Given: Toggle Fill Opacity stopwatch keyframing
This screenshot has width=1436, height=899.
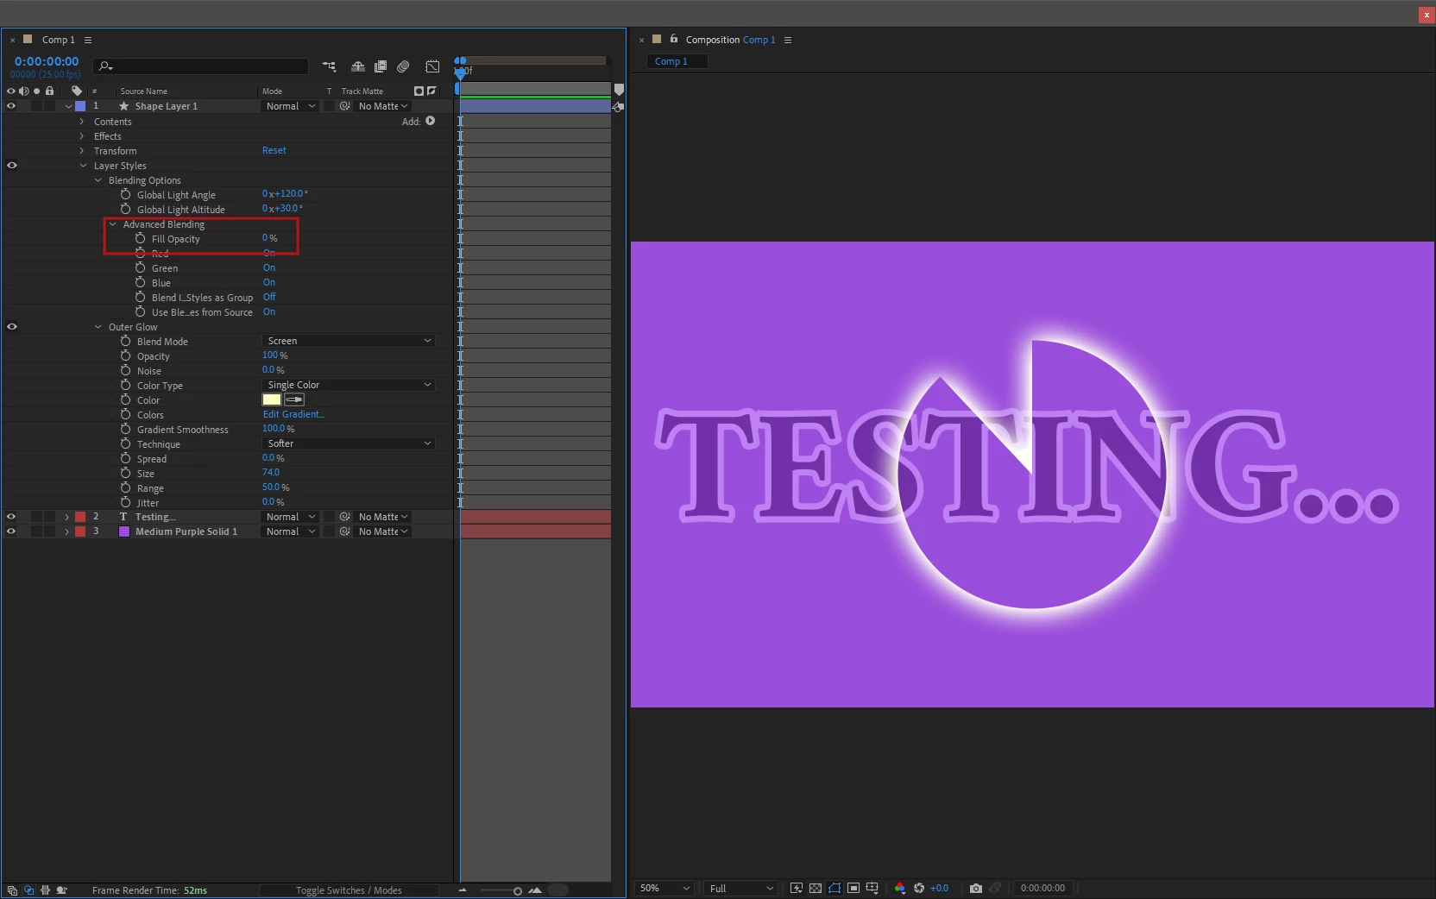Looking at the screenshot, I should (141, 238).
